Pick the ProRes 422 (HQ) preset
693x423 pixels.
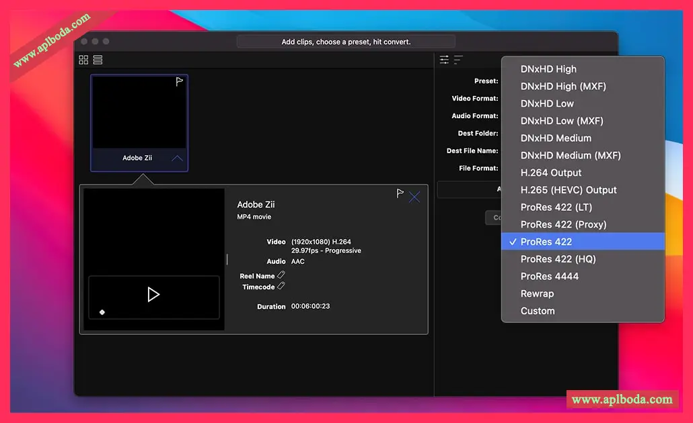click(x=558, y=259)
